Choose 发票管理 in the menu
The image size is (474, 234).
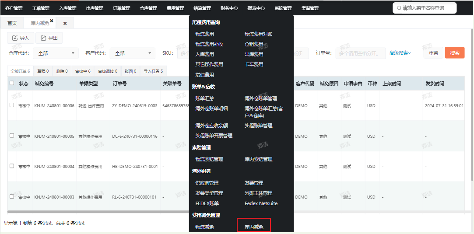coord(254,183)
